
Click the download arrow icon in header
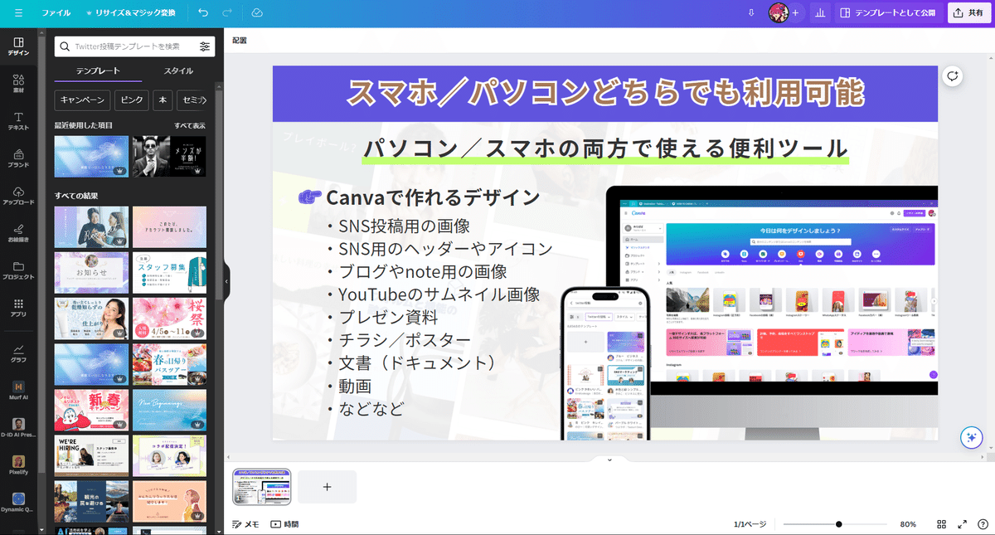pos(751,13)
